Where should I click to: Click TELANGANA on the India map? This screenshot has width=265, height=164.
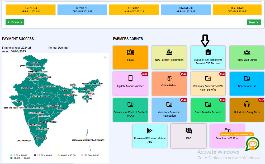pyautogui.click(x=44, y=116)
